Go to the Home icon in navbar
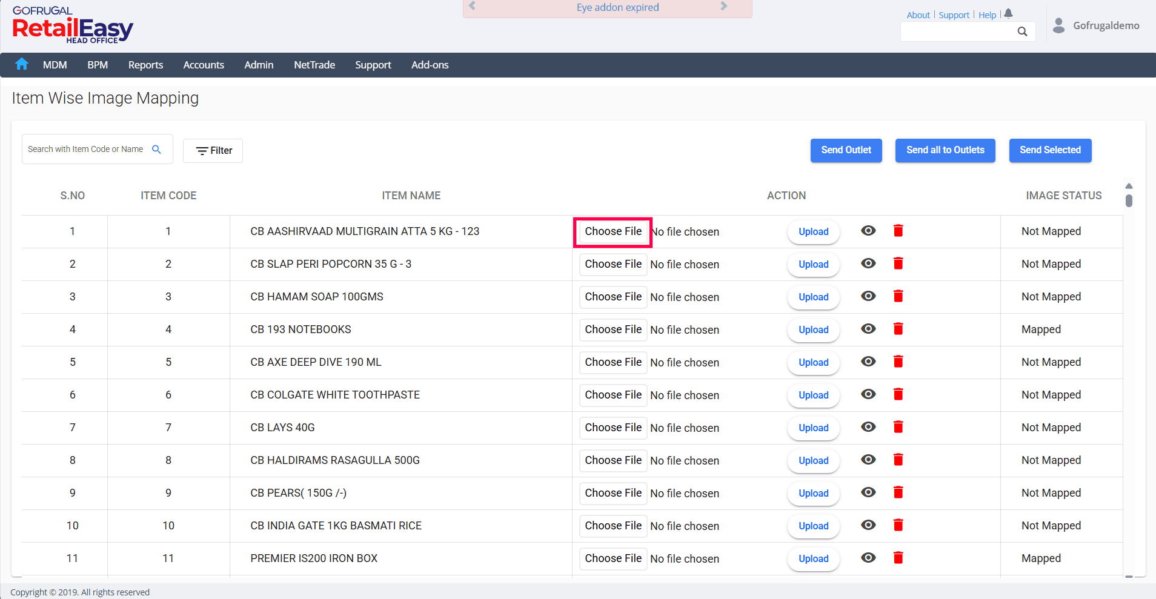The image size is (1156, 599). point(22,64)
